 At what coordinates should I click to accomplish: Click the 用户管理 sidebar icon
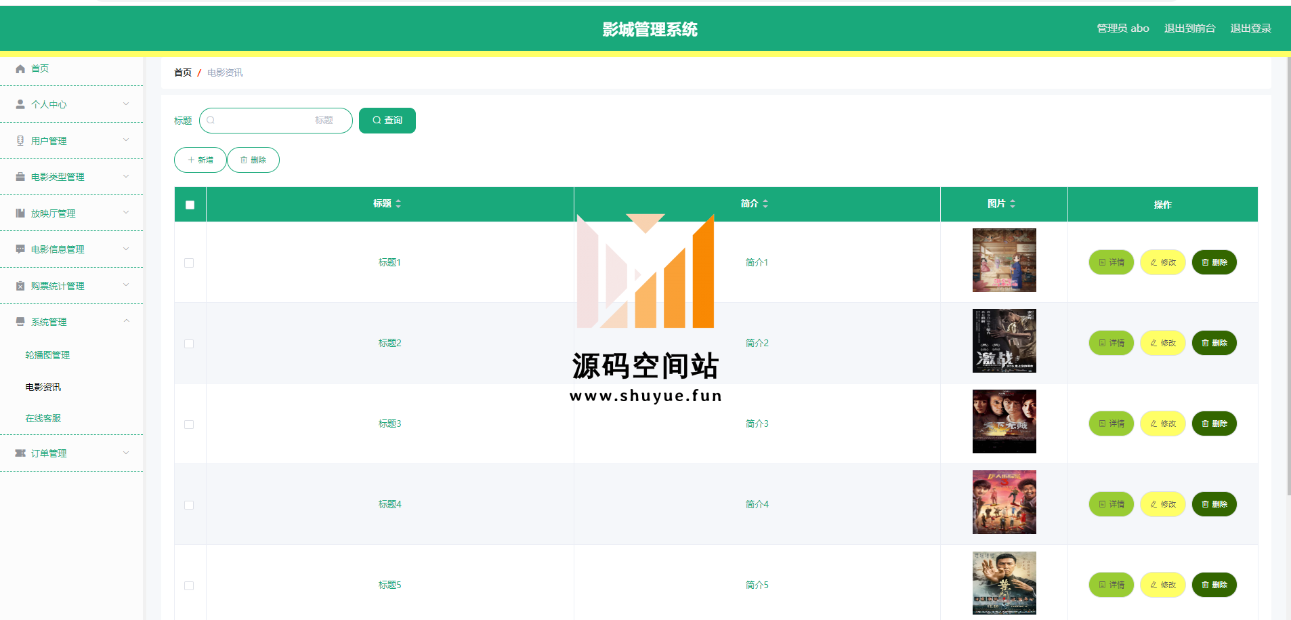tap(20, 140)
